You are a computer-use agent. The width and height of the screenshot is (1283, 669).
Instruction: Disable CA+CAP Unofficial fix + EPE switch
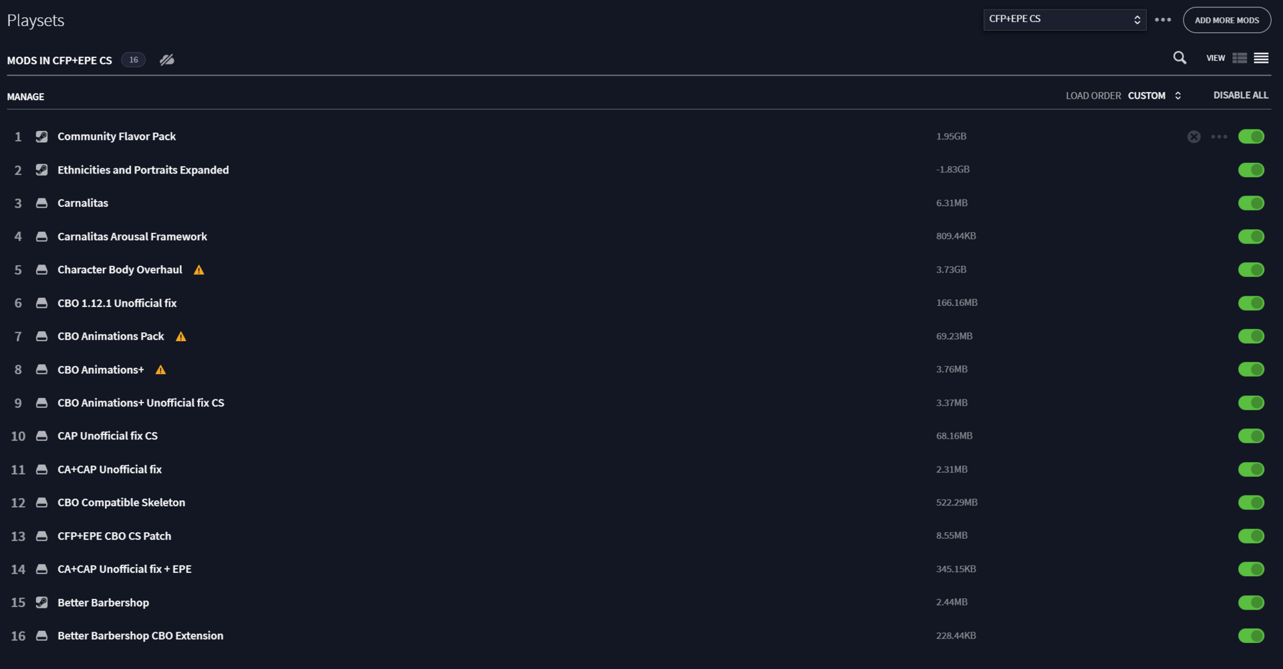(1251, 570)
